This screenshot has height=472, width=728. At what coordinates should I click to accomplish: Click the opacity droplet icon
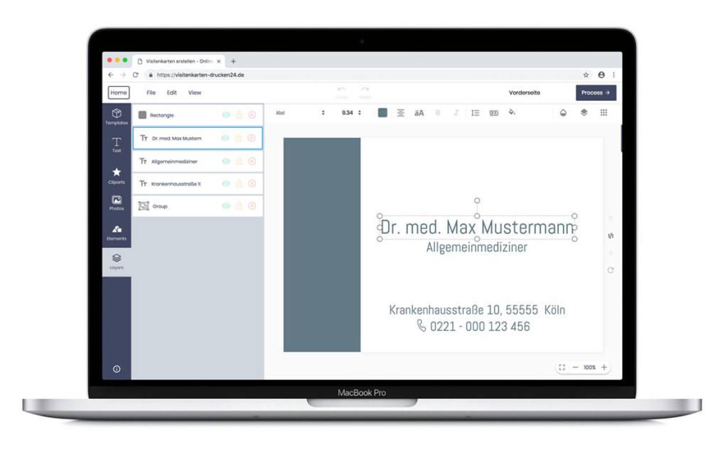coord(563,112)
